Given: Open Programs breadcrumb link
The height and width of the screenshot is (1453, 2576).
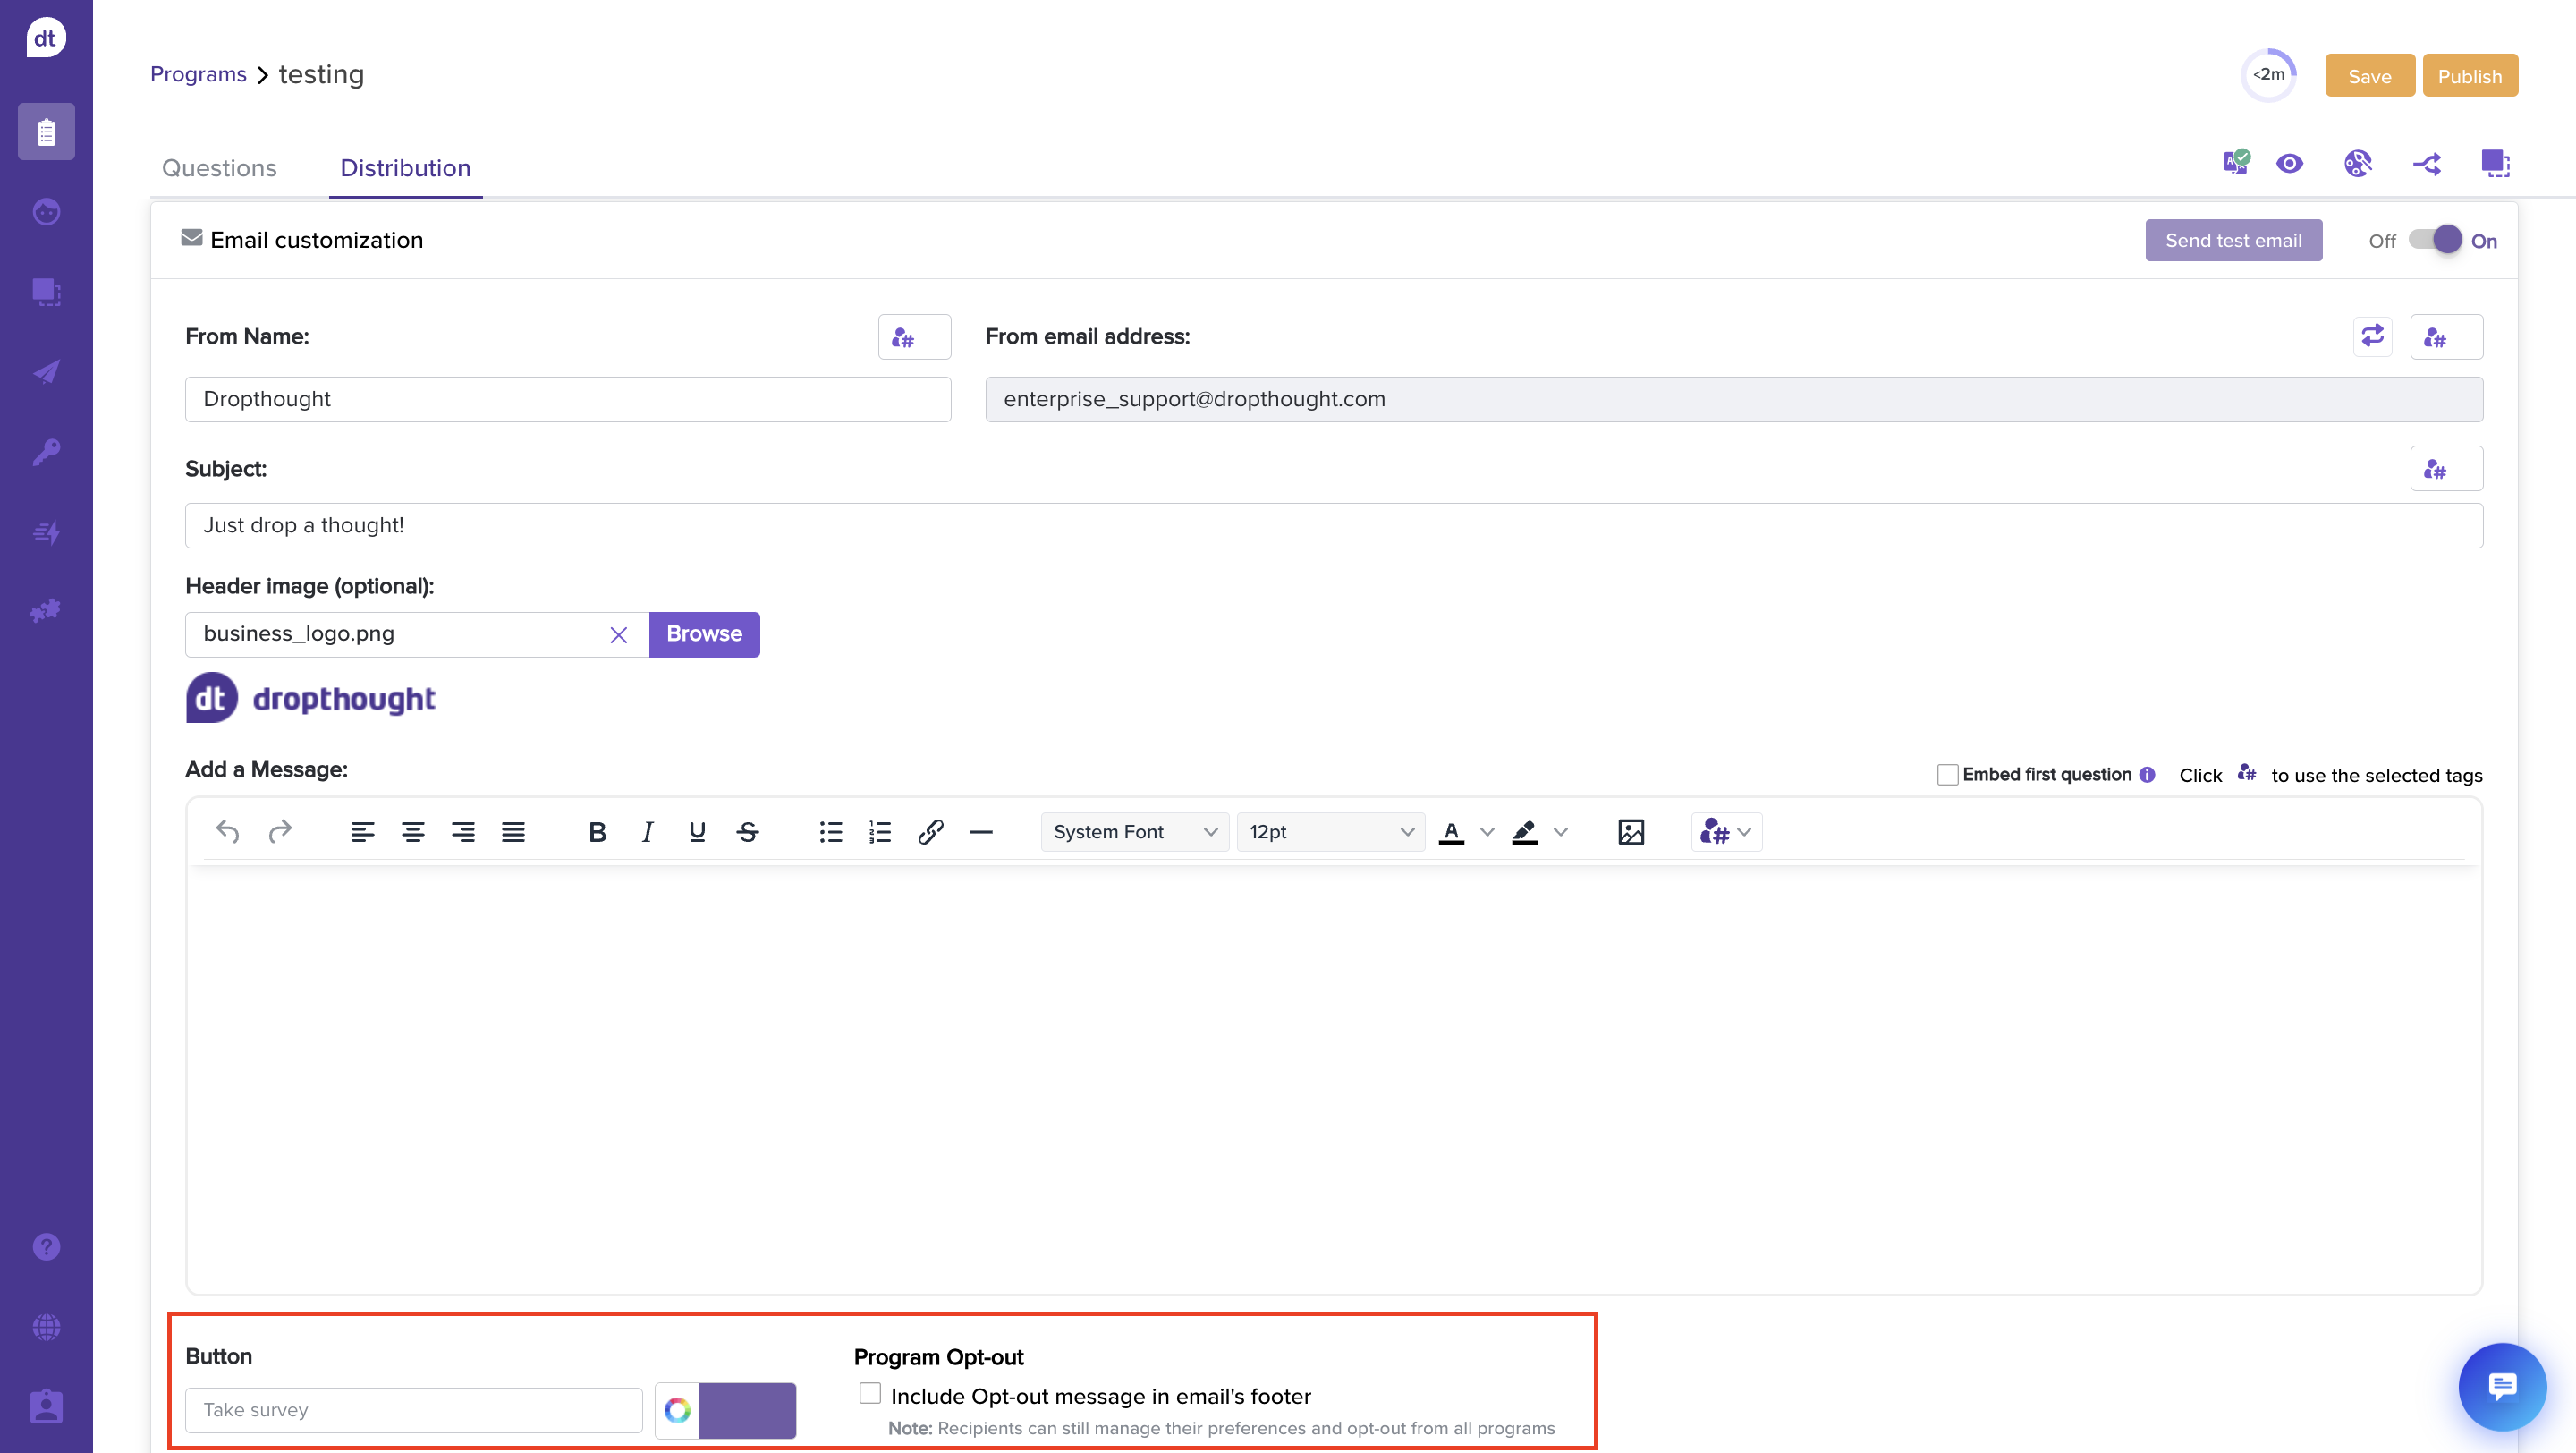Looking at the screenshot, I should (198, 75).
